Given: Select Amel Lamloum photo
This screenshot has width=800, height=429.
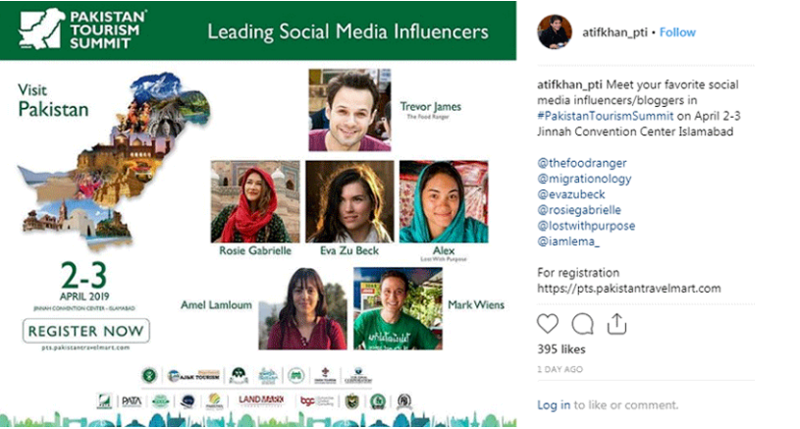Looking at the screenshot, I should [302, 308].
